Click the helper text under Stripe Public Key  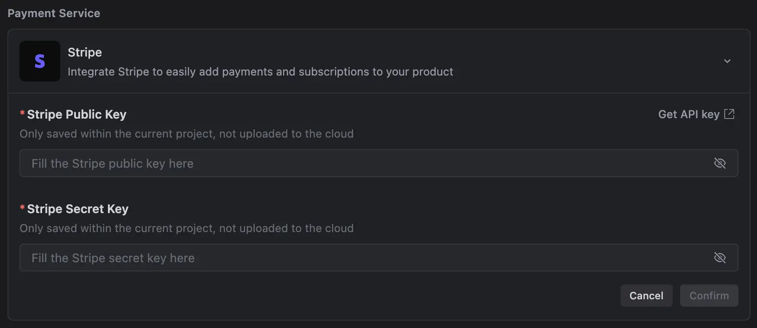pyautogui.click(x=186, y=134)
